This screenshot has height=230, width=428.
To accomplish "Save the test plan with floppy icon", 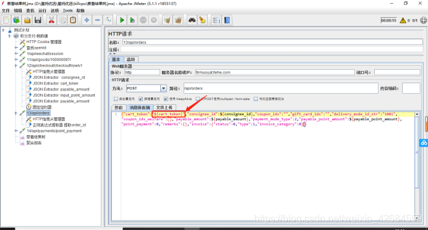I will coord(38,20).
